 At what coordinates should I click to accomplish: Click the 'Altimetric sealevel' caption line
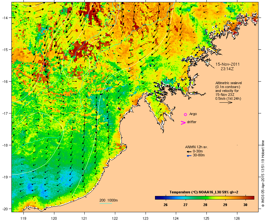pos(229,83)
